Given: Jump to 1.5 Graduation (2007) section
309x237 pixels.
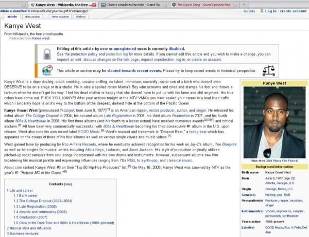Looking at the screenshot, I should coord(30,217).
